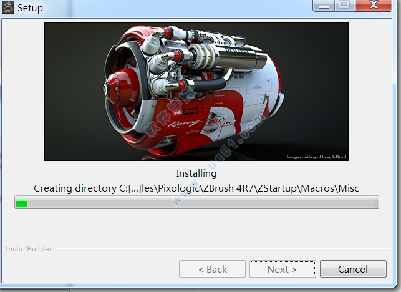Viewport: 401px width, 292px height.
Task: Maximize the Setup window
Action: 344,5
